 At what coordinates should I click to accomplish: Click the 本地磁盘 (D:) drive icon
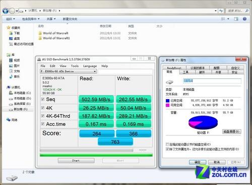(11, 99)
